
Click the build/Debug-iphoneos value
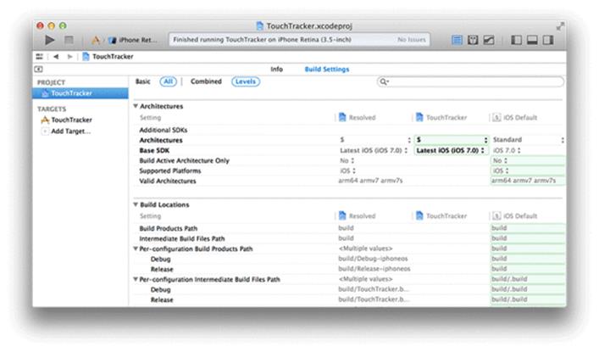(374, 259)
